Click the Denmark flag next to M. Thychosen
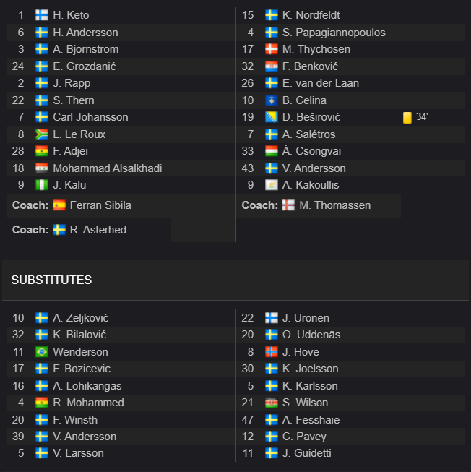The width and height of the screenshot is (471, 472). point(272,49)
